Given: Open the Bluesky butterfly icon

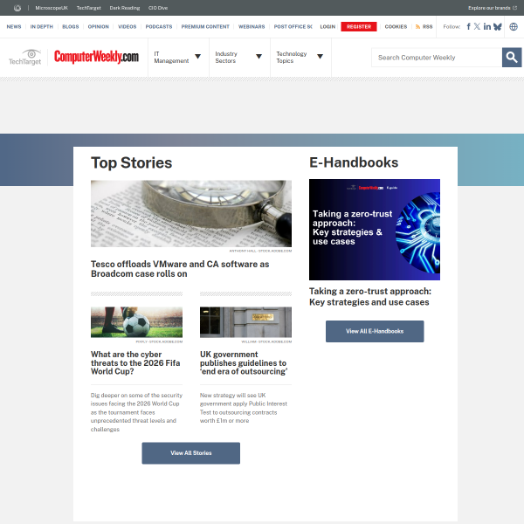Looking at the screenshot, I should 497,26.
